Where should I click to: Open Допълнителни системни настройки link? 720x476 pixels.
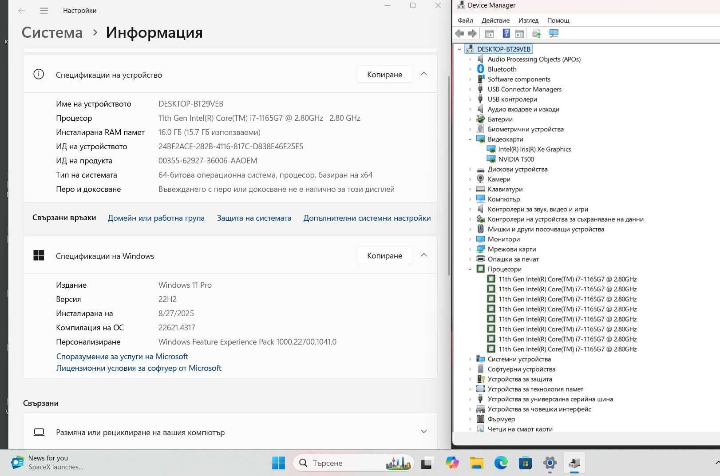pos(367,218)
